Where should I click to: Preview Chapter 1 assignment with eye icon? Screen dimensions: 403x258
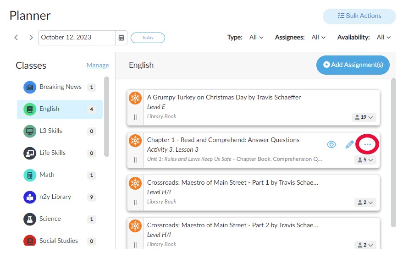pyautogui.click(x=331, y=144)
